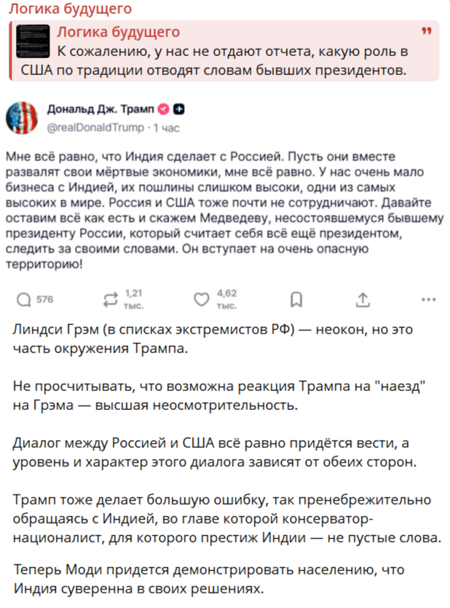The height and width of the screenshot is (608, 450).
Task: Open the three-dot more options menu
Action: (x=429, y=299)
